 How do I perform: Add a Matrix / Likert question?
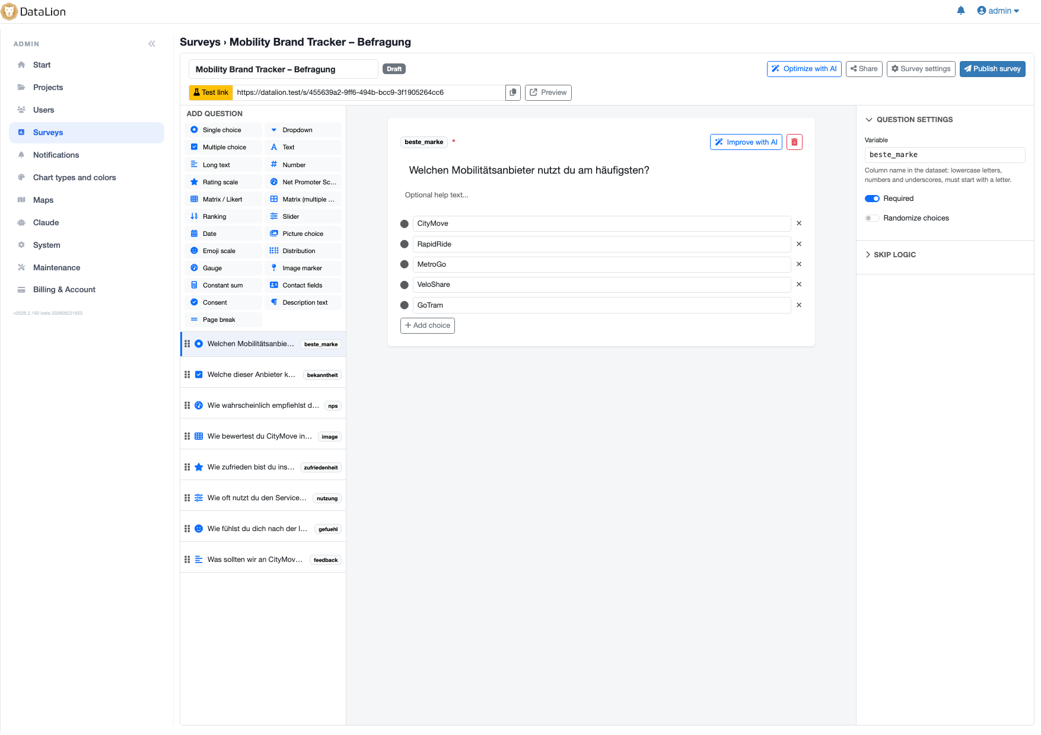click(224, 199)
